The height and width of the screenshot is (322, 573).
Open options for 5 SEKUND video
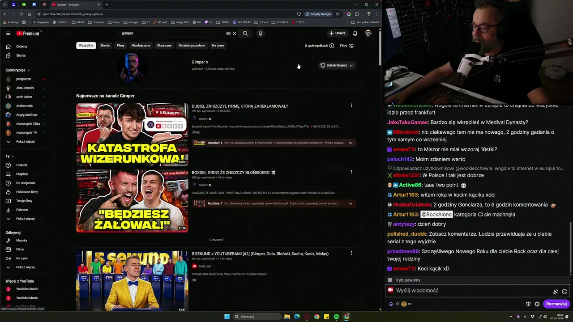351,253
